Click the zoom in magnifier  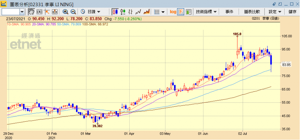(x=66, y=12)
